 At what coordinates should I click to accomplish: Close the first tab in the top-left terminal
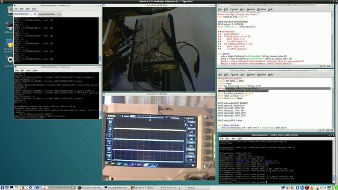coord(35,14)
